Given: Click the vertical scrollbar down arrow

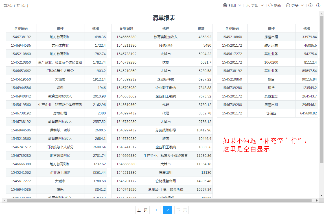Looking at the screenshot, I should pyautogui.click(x=321, y=196).
